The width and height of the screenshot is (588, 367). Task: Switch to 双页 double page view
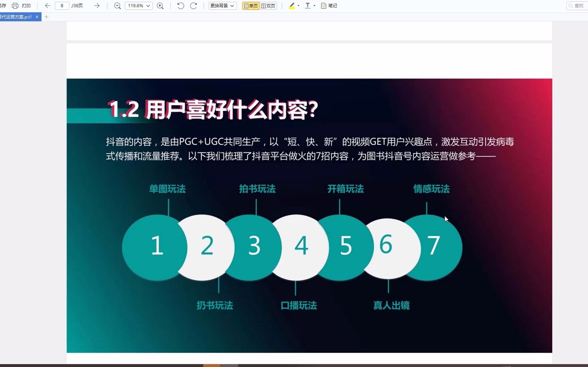click(268, 6)
